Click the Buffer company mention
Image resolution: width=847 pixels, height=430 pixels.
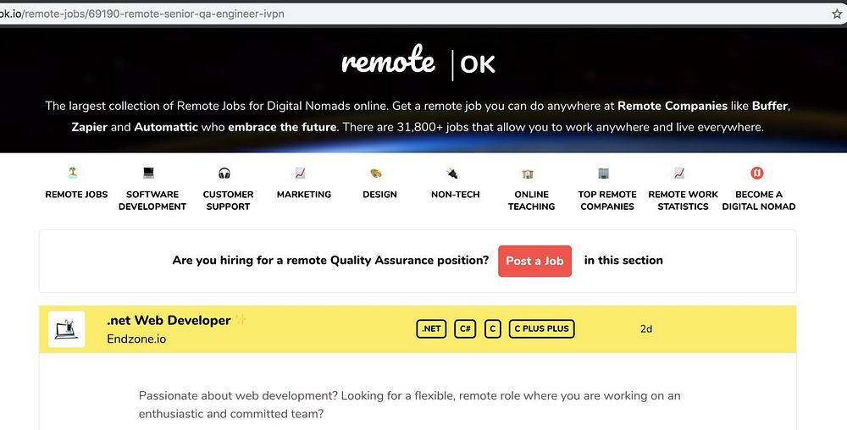tap(770, 106)
